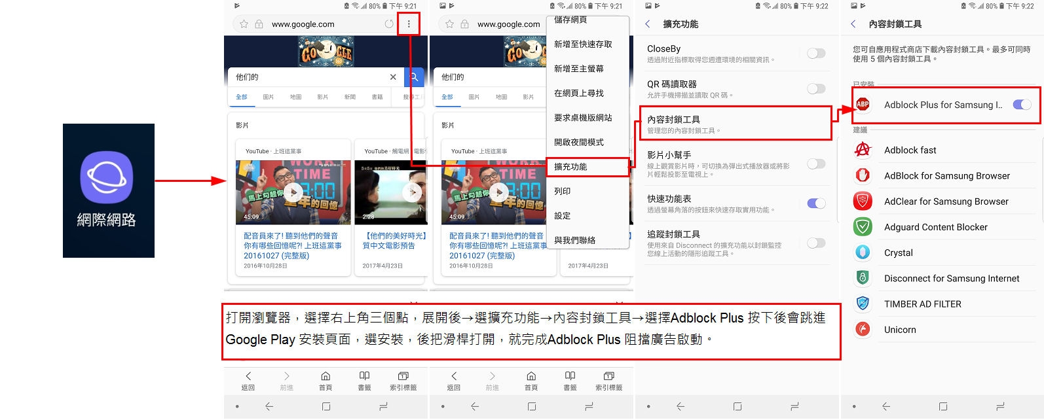Select 開啟夜間模式 in the menu

(x=588, y=142)
